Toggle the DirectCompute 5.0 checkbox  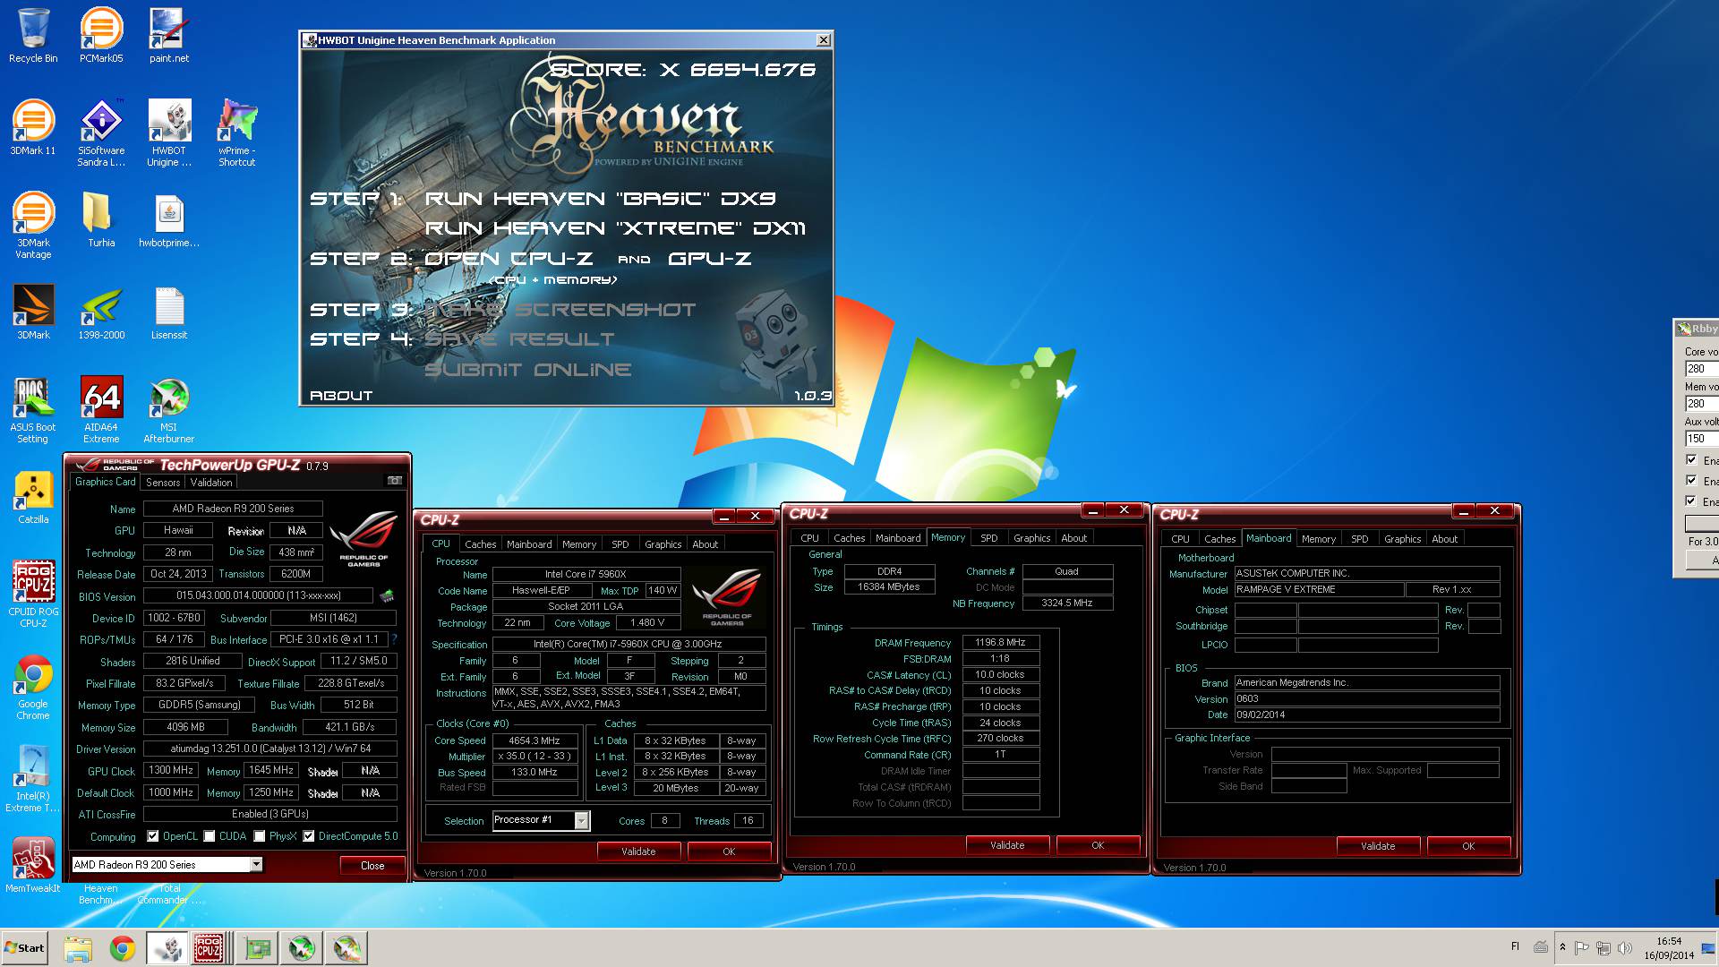309,836
